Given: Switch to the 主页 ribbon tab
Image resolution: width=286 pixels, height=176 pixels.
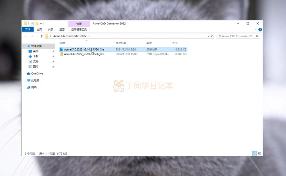Looking at the screenshot, I should [x=39, y=29].
